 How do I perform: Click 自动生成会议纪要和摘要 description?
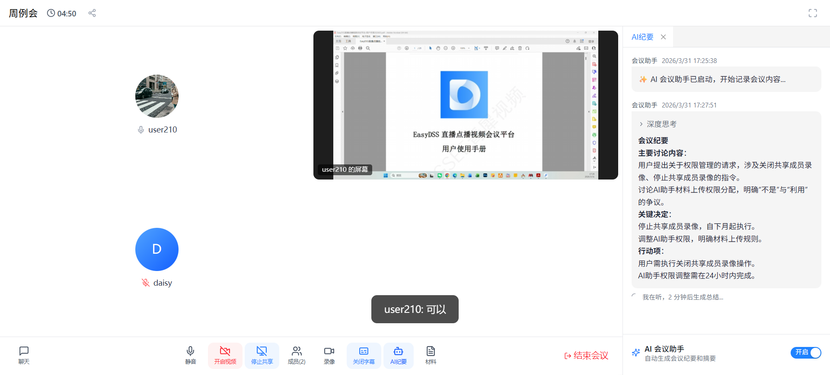[x=680, y=359]
